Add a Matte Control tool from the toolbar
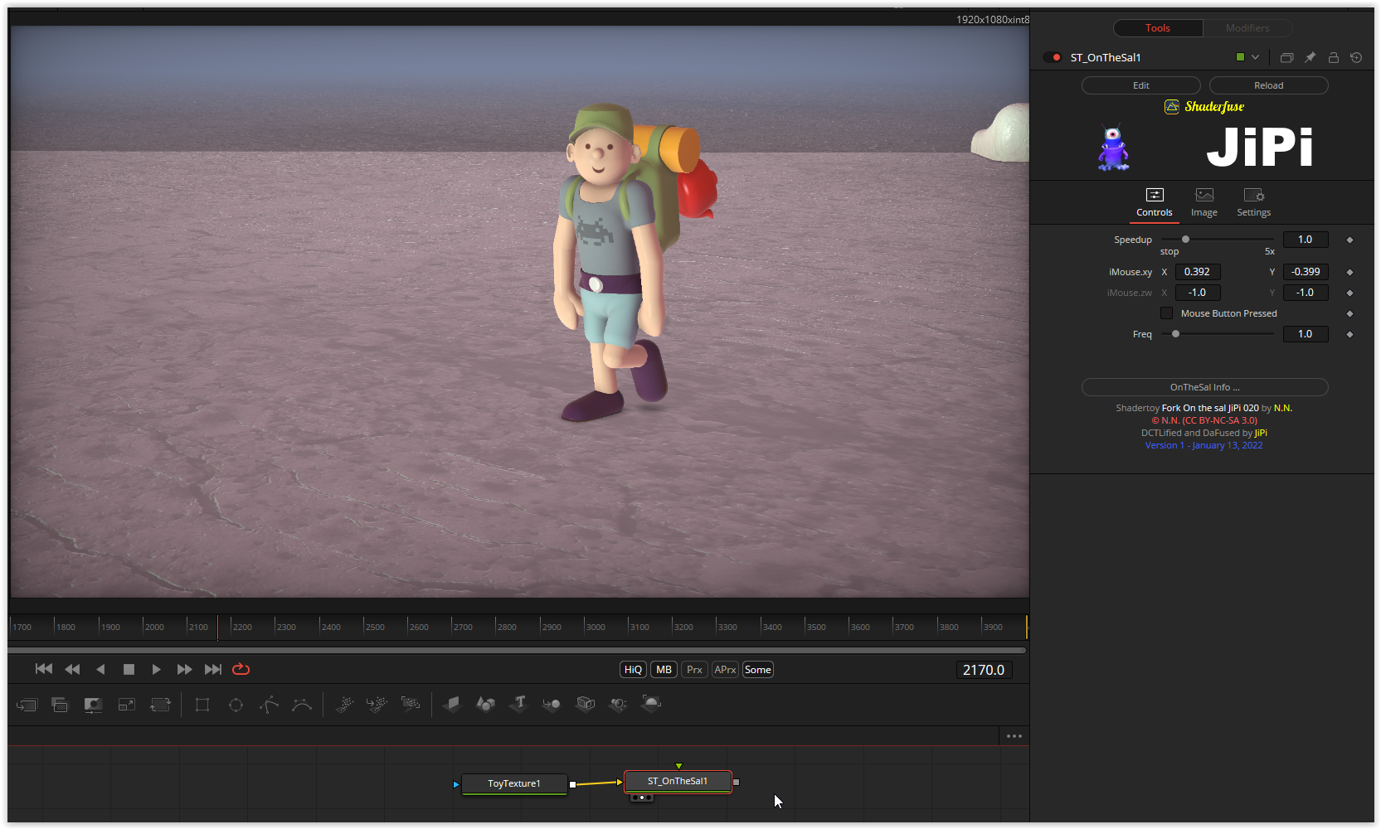The width and height of the screenshot is (1381, 829). click(93, 705)
